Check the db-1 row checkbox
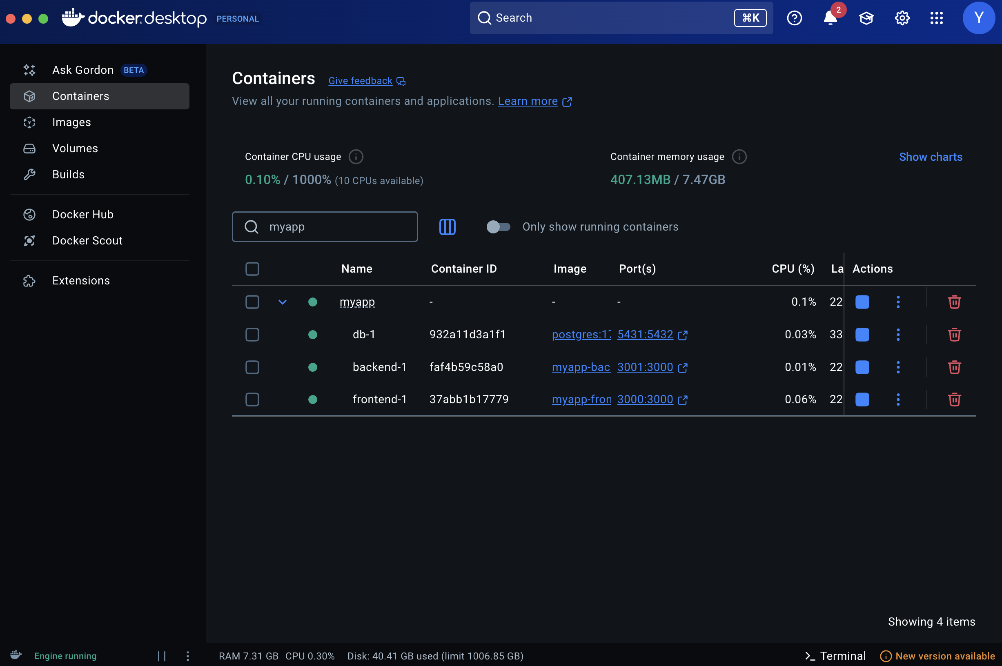1002x666 pixels. (x=252, y=335)
